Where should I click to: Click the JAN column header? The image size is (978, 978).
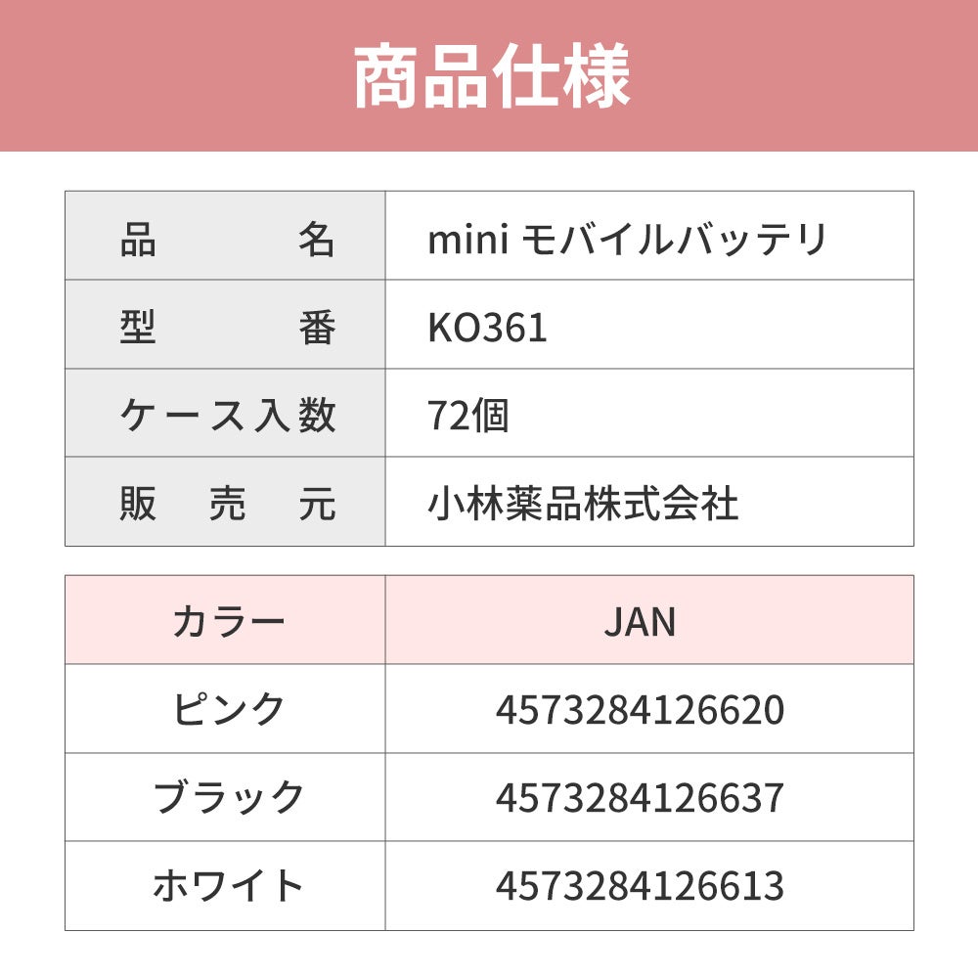(640, 622)
